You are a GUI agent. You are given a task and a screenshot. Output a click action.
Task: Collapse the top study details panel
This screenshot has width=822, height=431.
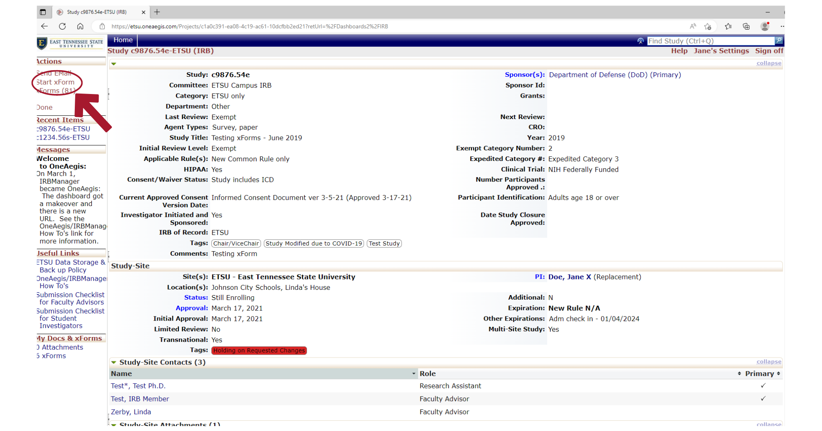pos(768,63)
